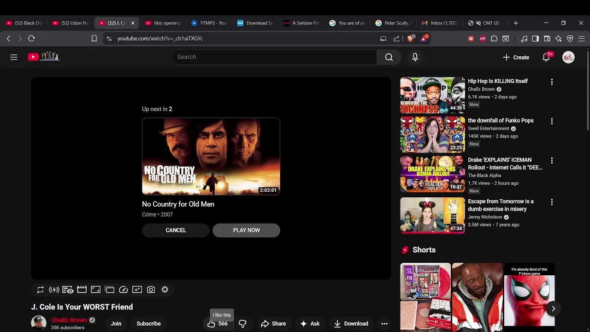The image size is (590, 332).
Task: Open the Drake EXPLAINS ICEMAN Rollout video title
Action: (505, 164)
